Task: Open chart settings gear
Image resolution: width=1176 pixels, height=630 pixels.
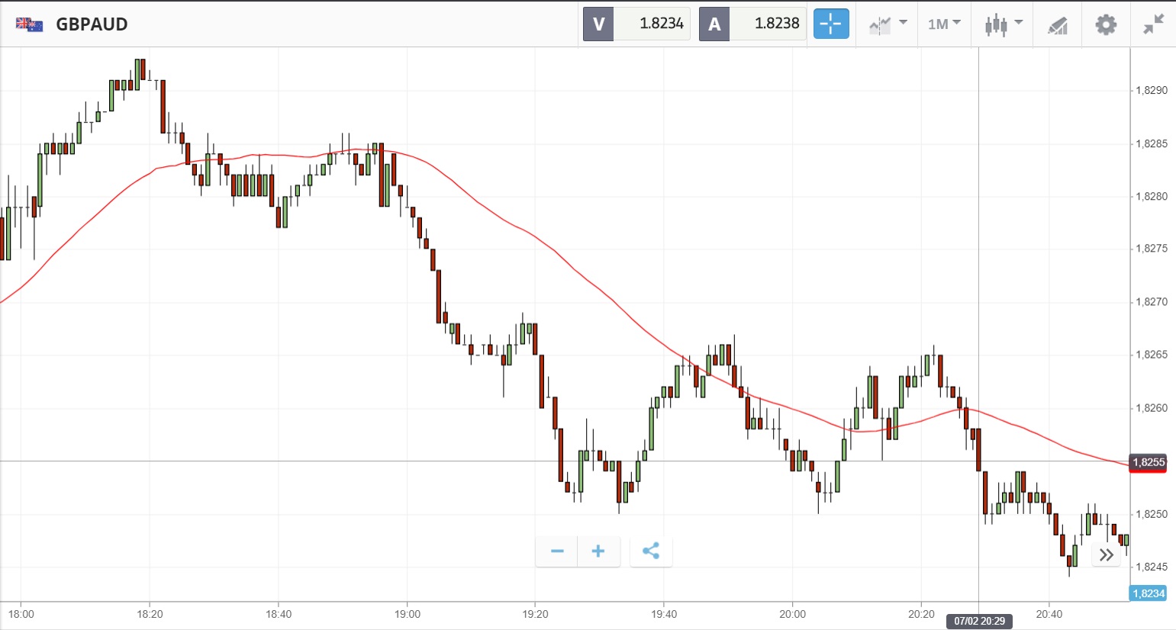Action: [1106, 24]
